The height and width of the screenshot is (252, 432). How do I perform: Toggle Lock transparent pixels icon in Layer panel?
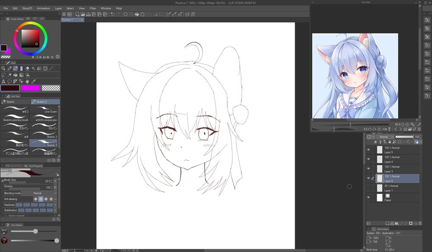394,142
